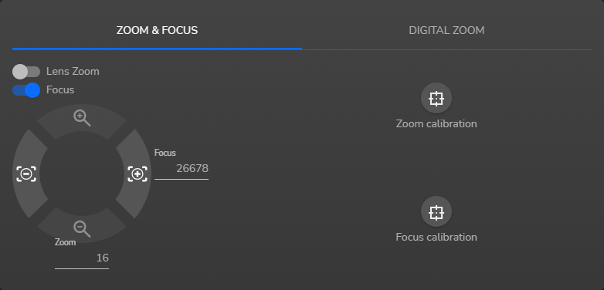Enable the Lens Zoom switch

click(x=26, y=72)
